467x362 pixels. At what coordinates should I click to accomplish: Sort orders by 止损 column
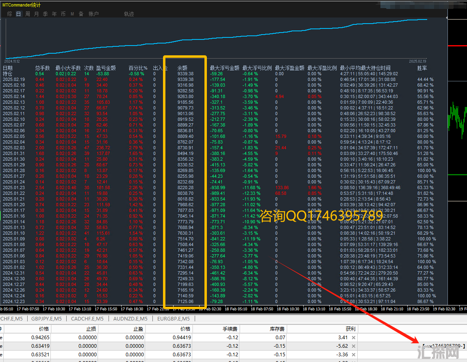click(92, 329)
